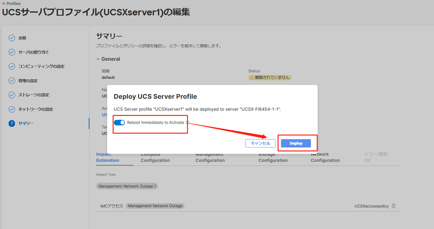Click IMCアクセス row label
The image size is (434, 229).
pyautogui.click(x=112, y=206)
